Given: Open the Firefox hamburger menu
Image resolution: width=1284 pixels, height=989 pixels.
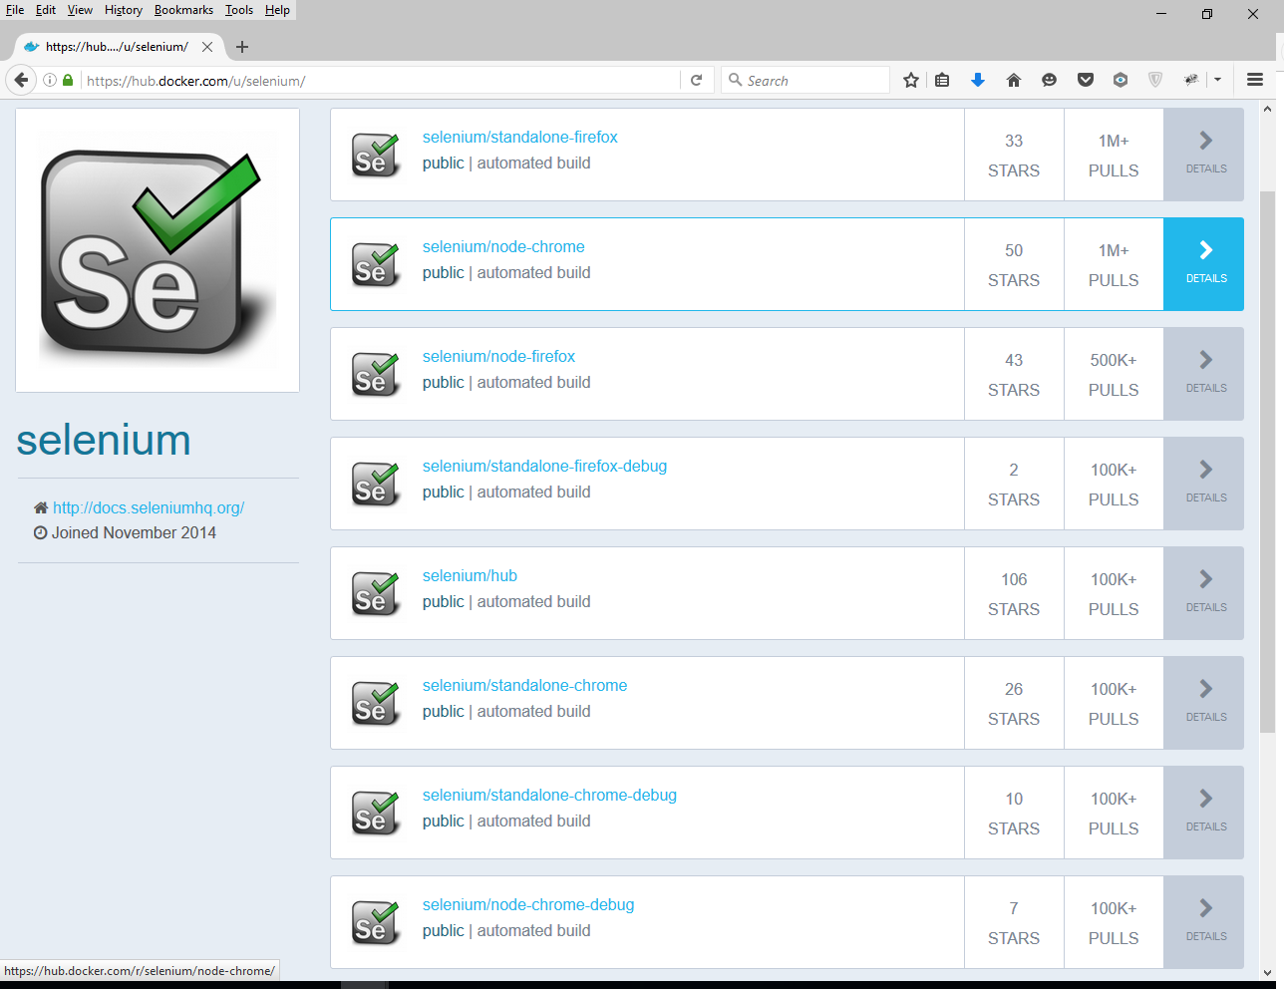Looking at the screenshot, I should tap(1255, 80).
